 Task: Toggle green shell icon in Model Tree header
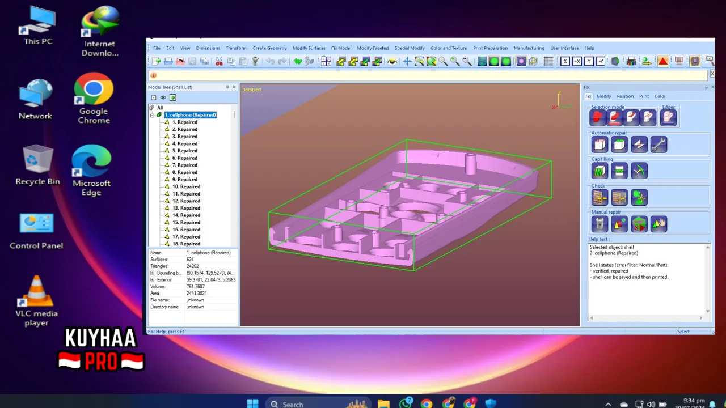pyautogui.click(x=173, y=97)
